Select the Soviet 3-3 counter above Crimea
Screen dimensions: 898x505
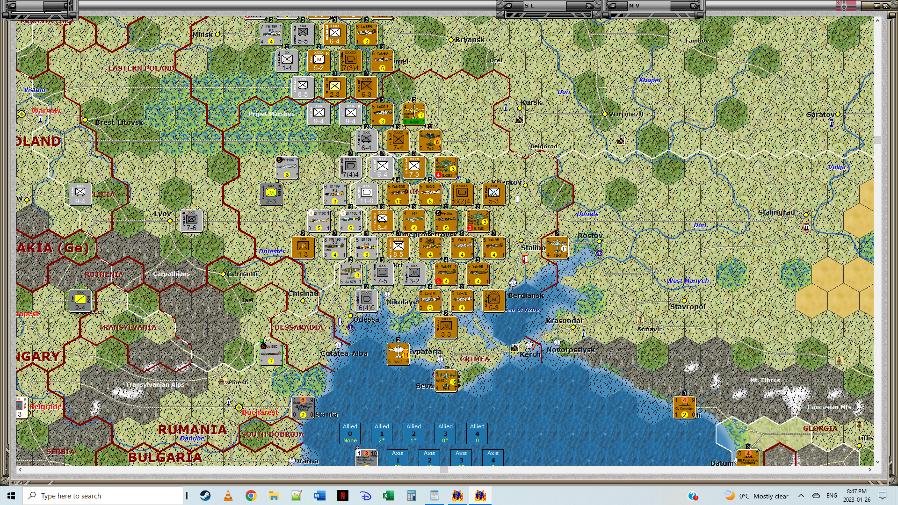coord(446,327)
